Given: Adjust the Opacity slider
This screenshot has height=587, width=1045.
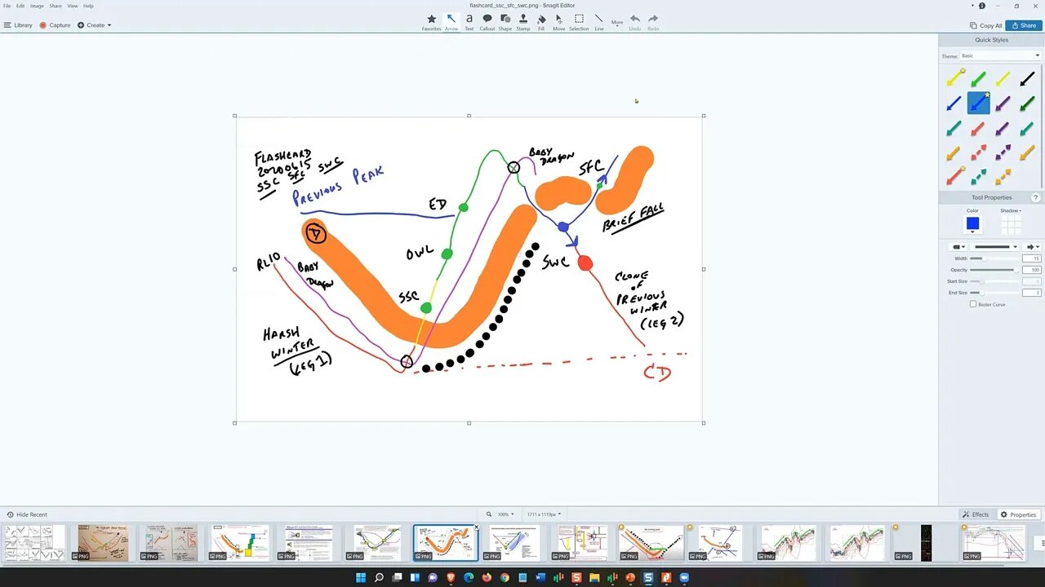Looking at the screenshot, I should (994, 270).
